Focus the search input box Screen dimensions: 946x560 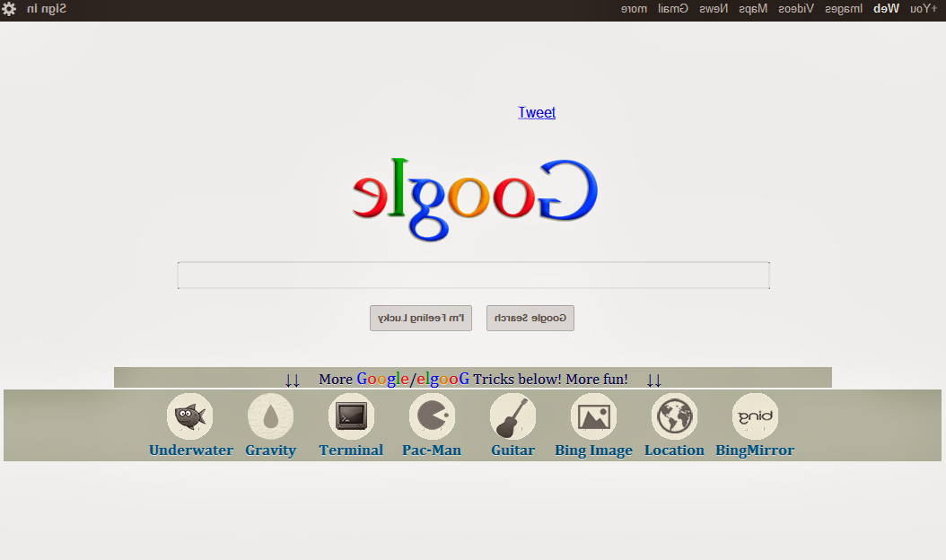point(474,276)
